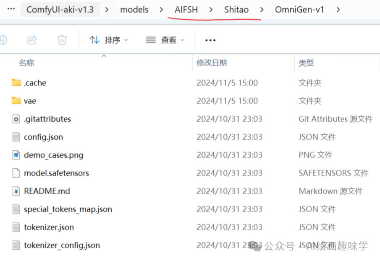Select the .cache folder name
Viewport: 380px width, 261px height.
tap(35, 83)
